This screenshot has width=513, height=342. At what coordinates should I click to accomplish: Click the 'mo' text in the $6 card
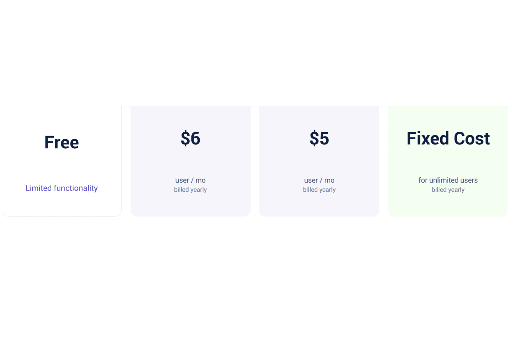coord(201,180)
